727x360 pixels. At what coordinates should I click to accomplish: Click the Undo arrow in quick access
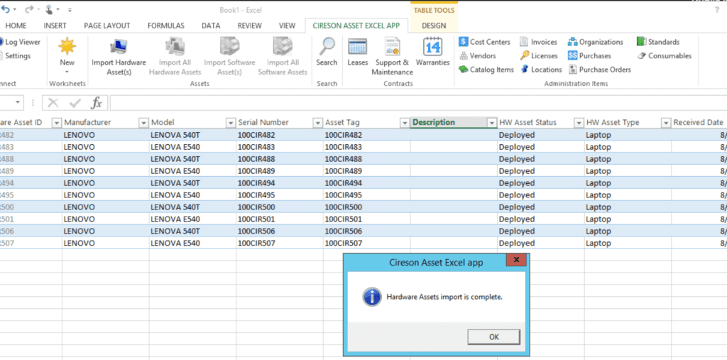pos(5,9)
